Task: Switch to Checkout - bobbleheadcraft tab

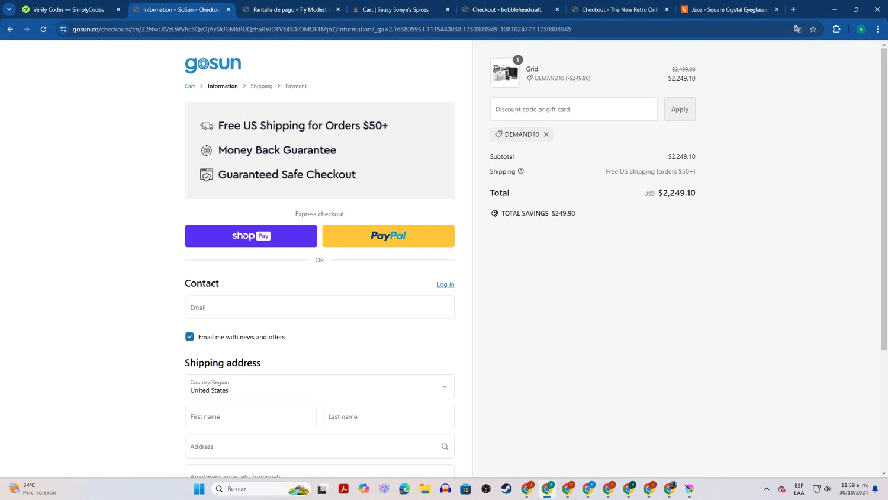Action: pos(506,9)
